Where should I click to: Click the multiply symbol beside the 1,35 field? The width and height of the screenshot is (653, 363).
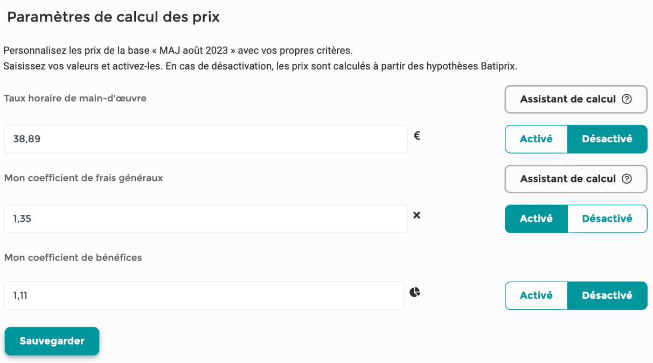(416, 215)
